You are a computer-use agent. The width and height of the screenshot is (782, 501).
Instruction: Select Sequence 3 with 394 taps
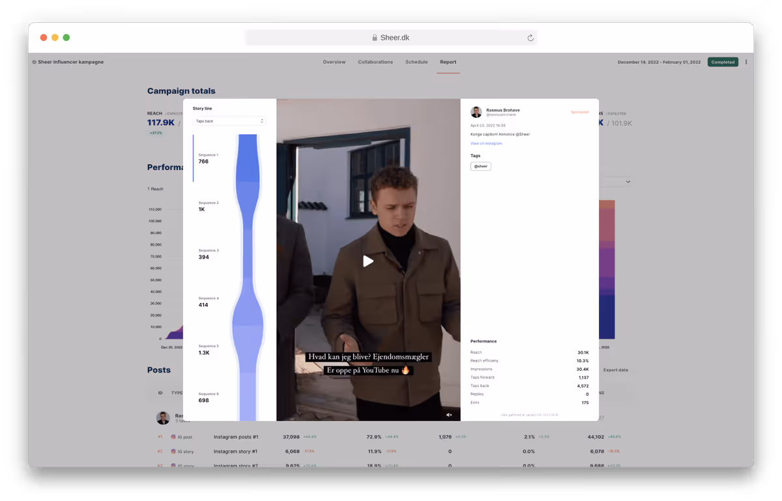[x=209, y=254]
